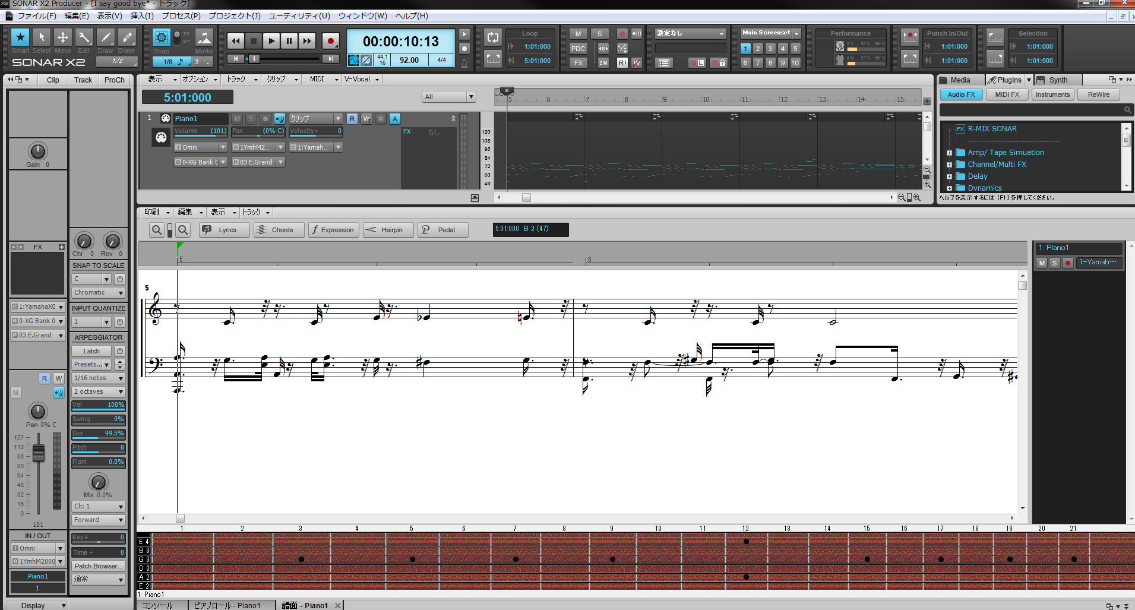Expand the Delay plugin folder
The image size is (1135, 610).
(949, 176)
